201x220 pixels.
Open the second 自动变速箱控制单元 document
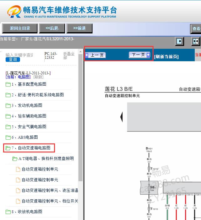40,180
